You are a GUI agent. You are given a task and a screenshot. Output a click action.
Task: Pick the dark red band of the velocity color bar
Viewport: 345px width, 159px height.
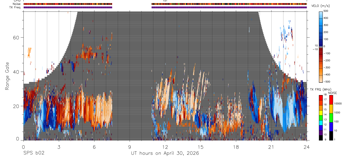tap(321, 51)
